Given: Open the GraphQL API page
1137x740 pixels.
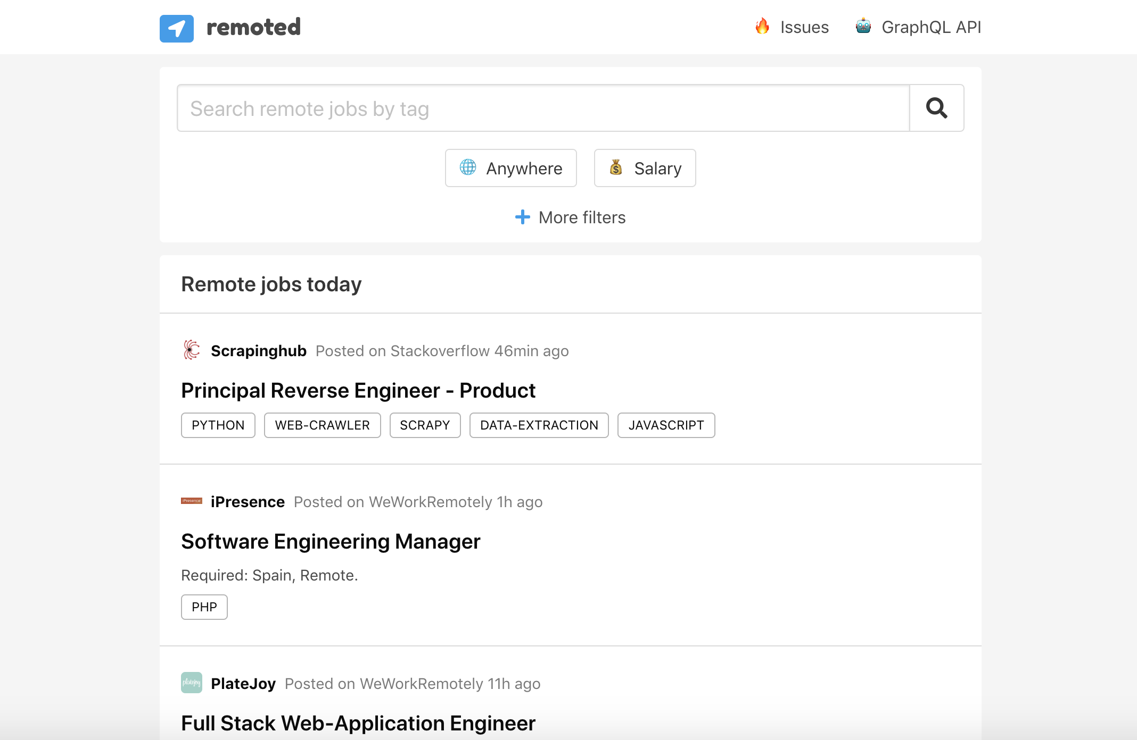Looking at the screenshot, I should click(x=932, y=26).
